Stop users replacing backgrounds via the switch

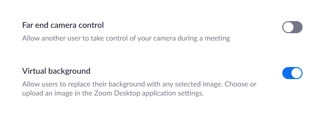coord(292,73)
